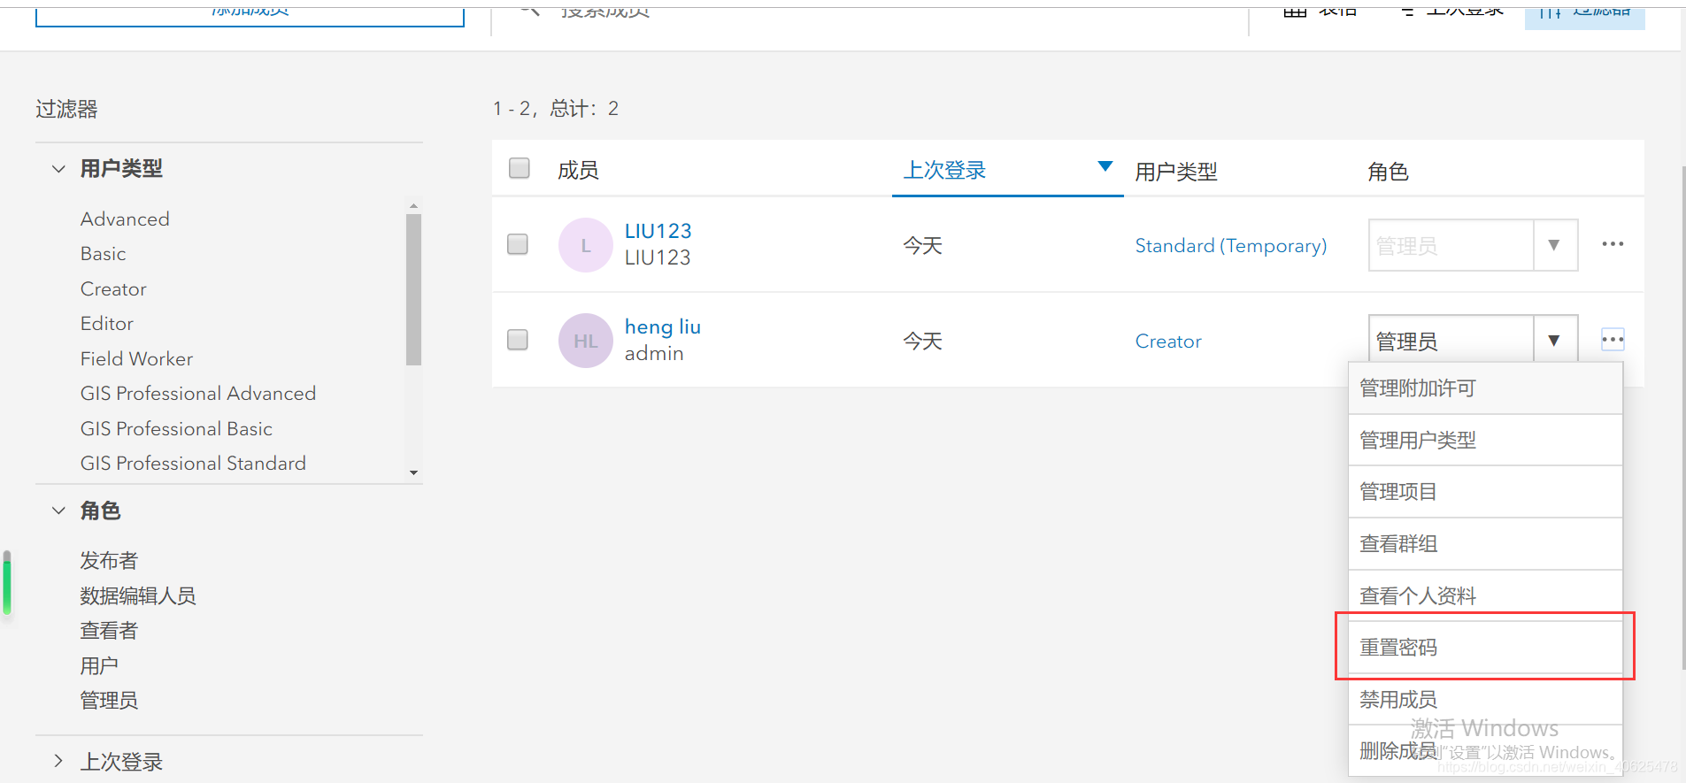Screen dimensions: 1686x783
Task: Choose 禁用成员 menu entry
Action: click(1485, 700)
